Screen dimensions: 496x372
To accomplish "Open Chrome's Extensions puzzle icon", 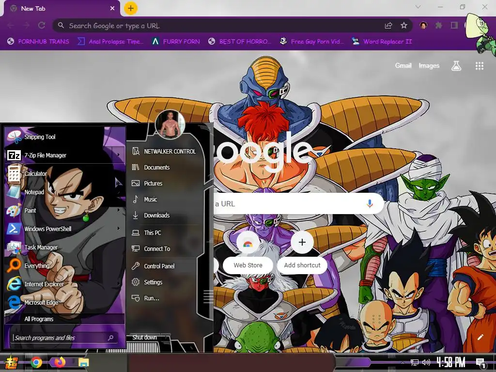I will [x=438, y=25].
